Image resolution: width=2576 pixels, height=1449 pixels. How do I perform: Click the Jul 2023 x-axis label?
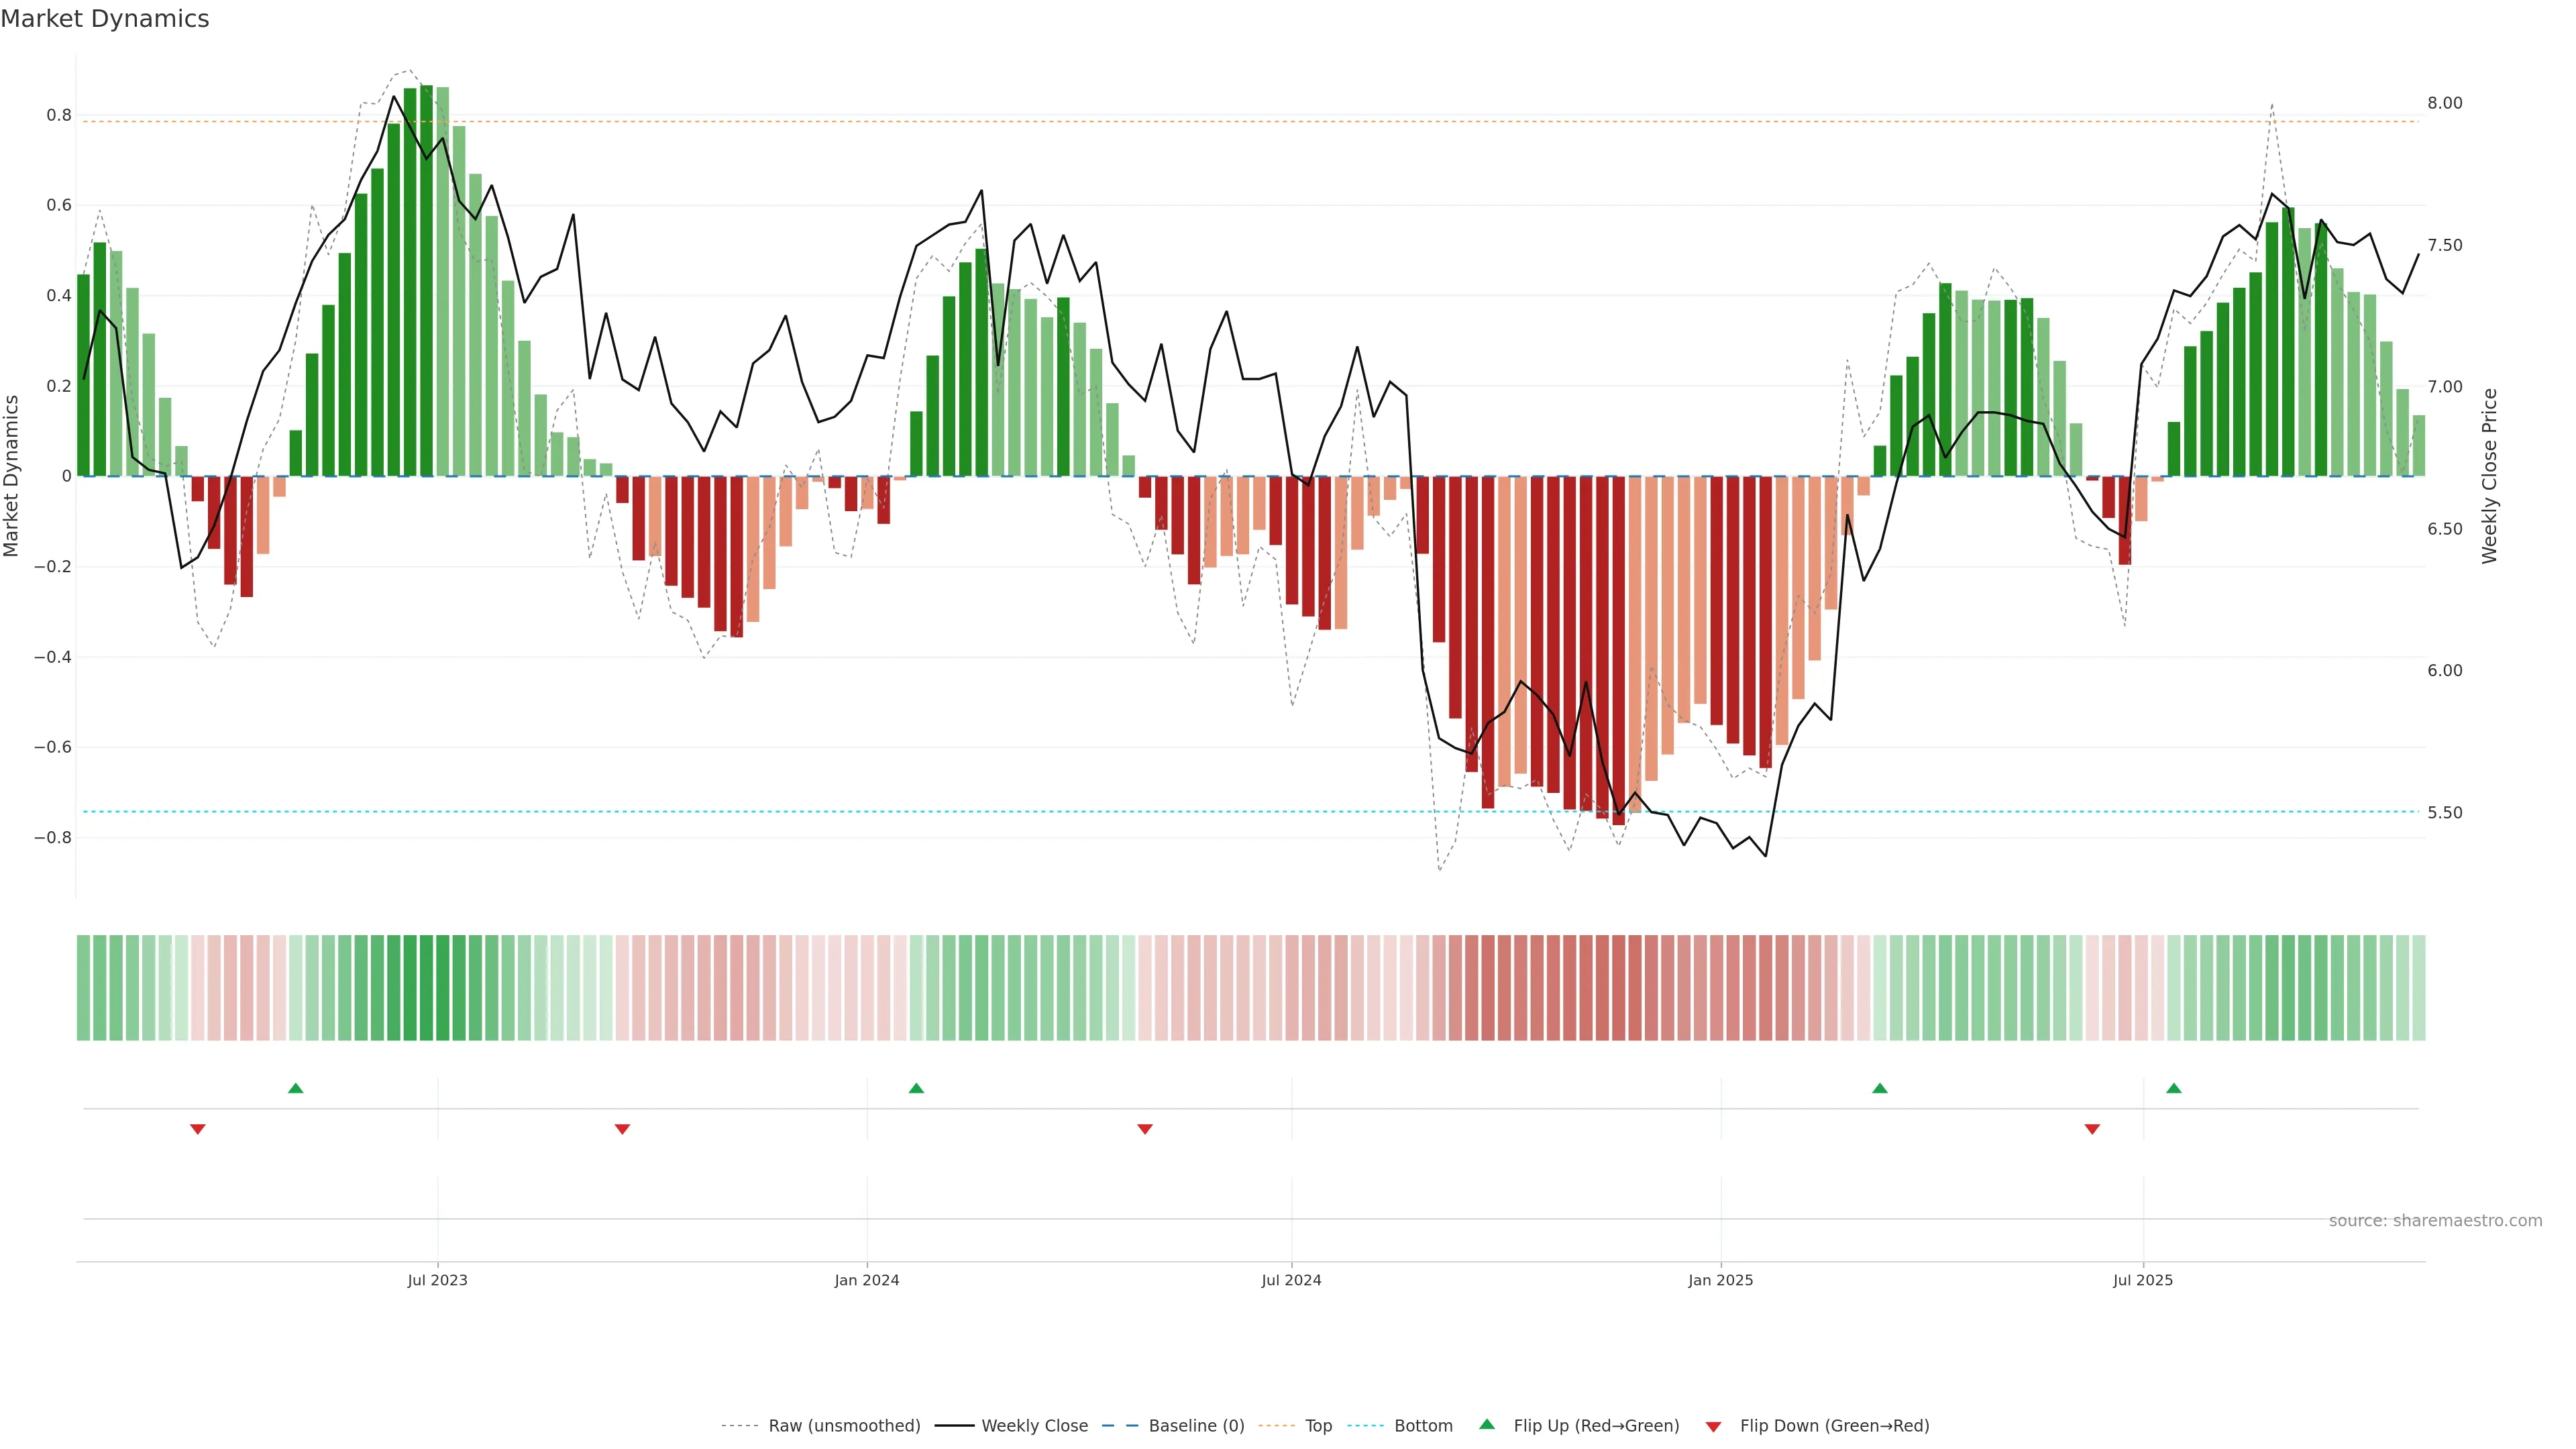437,1280
